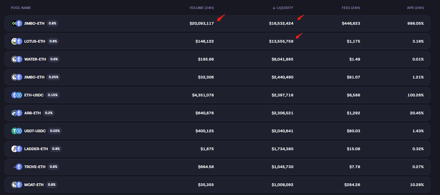Click the $13,555,759 liquidity value for LOTUS-ETH

(281, 41)
